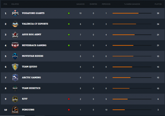Click the Vodafone Giants team logo
165x116 pixels.
tap(15, 13)
